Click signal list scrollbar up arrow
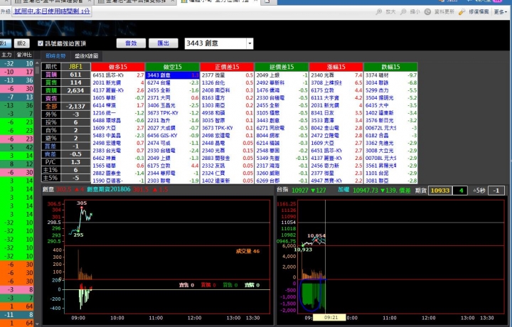The image size is (512, 327). [37, 63]
